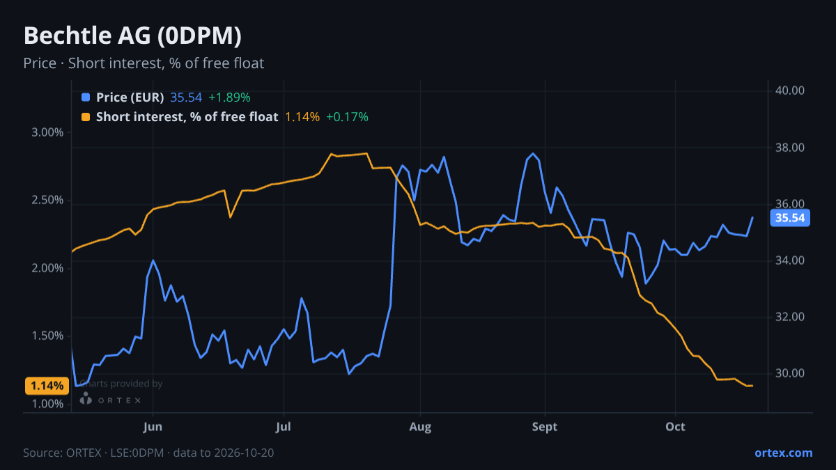Viewport: 836px width, 470px height.
Task: Click the +1.89% price change value
Action: coord(229,97)
